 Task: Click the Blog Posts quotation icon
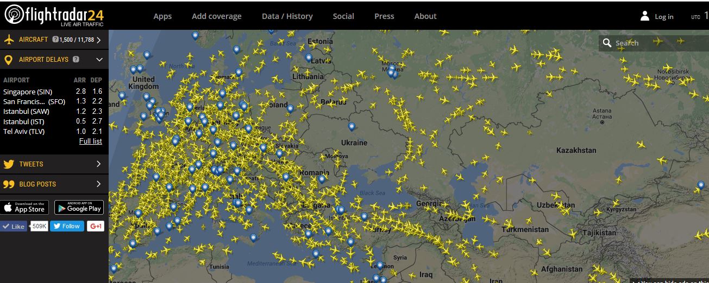(x=9, y=184)
